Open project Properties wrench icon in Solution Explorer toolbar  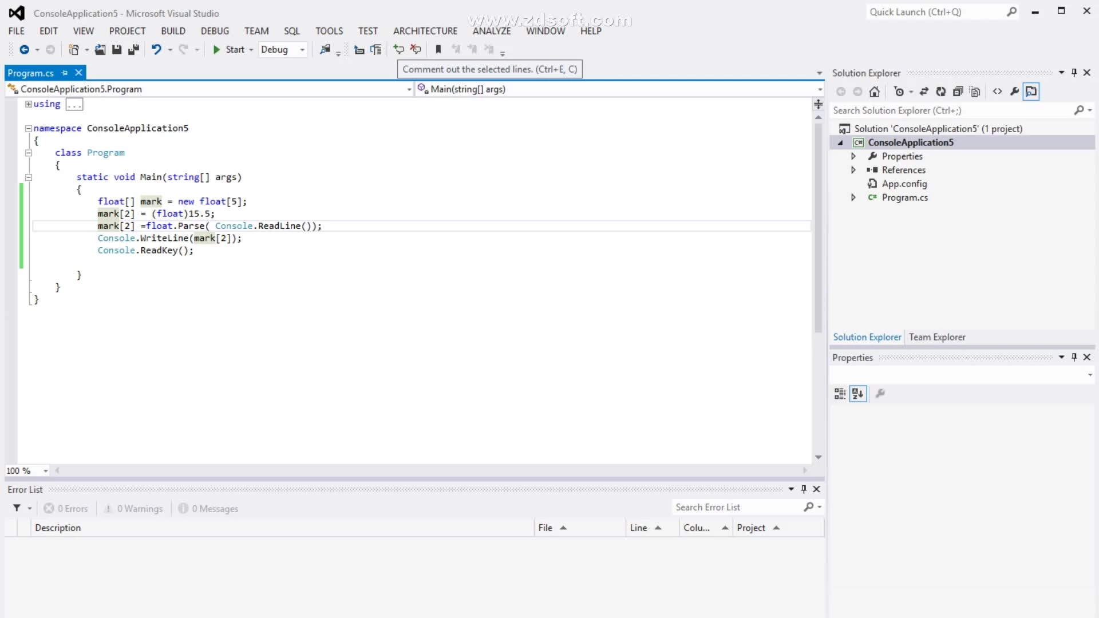coord(1014,92)
